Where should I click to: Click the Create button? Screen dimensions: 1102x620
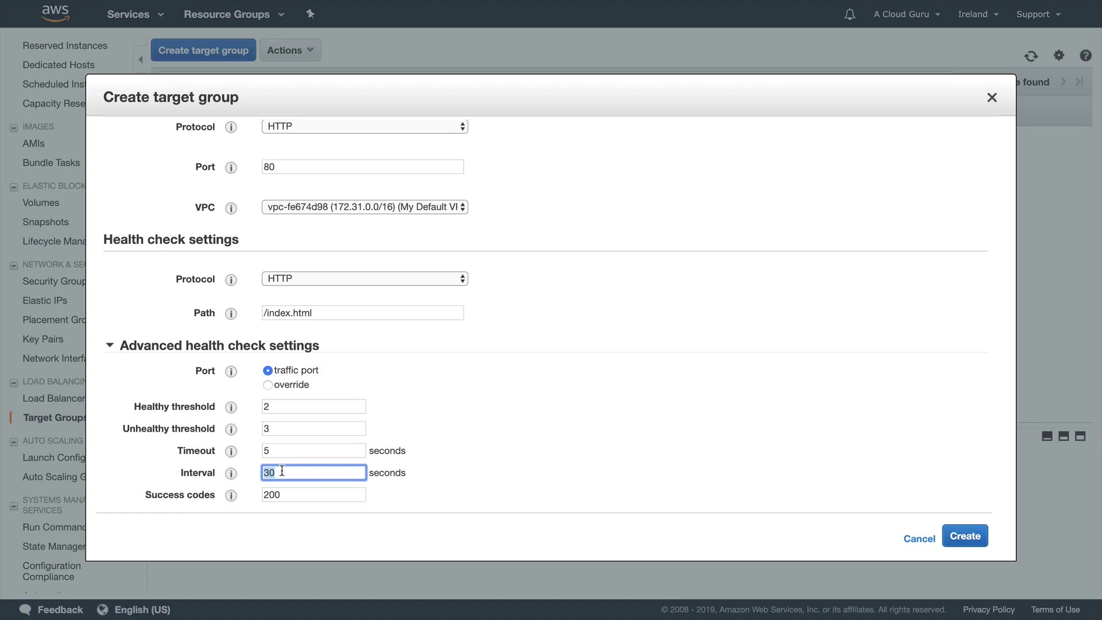point(964,536)
